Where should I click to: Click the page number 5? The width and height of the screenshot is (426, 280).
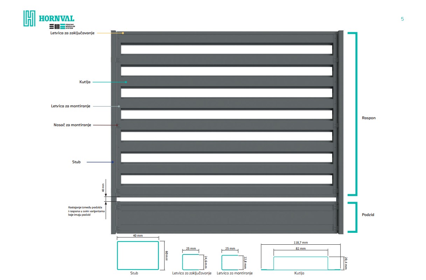pos(402,19)
